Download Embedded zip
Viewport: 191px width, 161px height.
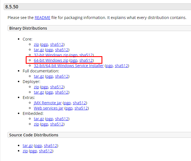tap(36, 124)
